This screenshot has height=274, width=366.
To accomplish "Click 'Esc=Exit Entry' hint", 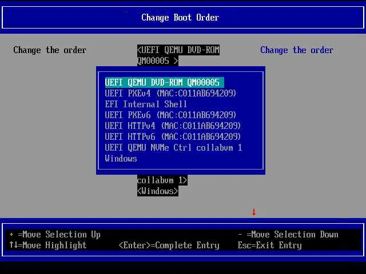I will pyautogui.click(x=269, y=245).
